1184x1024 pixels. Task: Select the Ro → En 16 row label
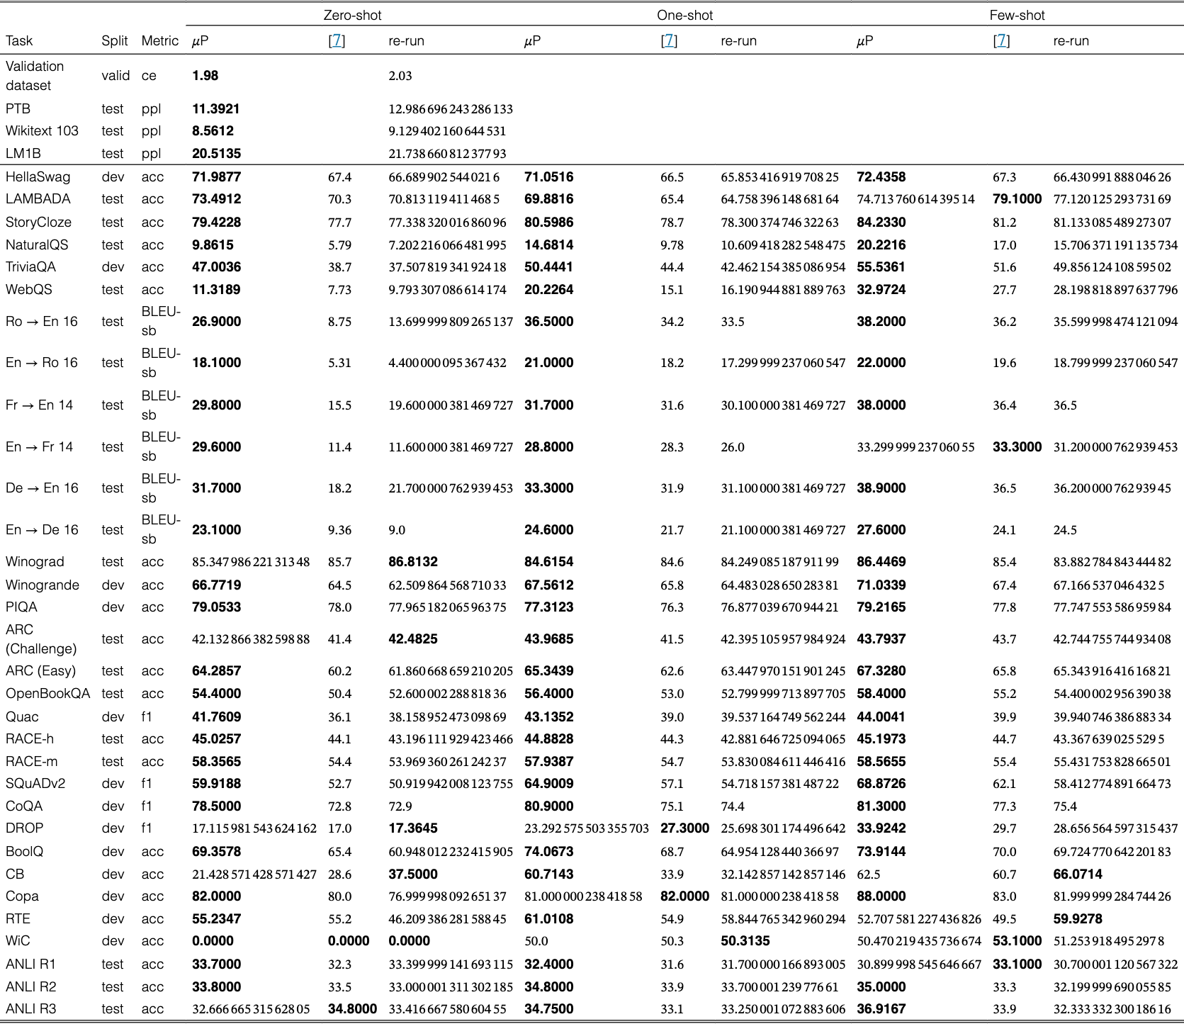(42, 322)
